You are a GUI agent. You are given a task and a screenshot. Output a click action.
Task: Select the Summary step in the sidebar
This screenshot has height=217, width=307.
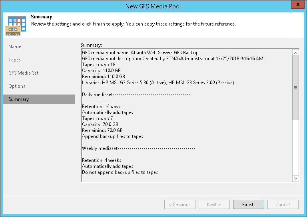click(19, 99)
